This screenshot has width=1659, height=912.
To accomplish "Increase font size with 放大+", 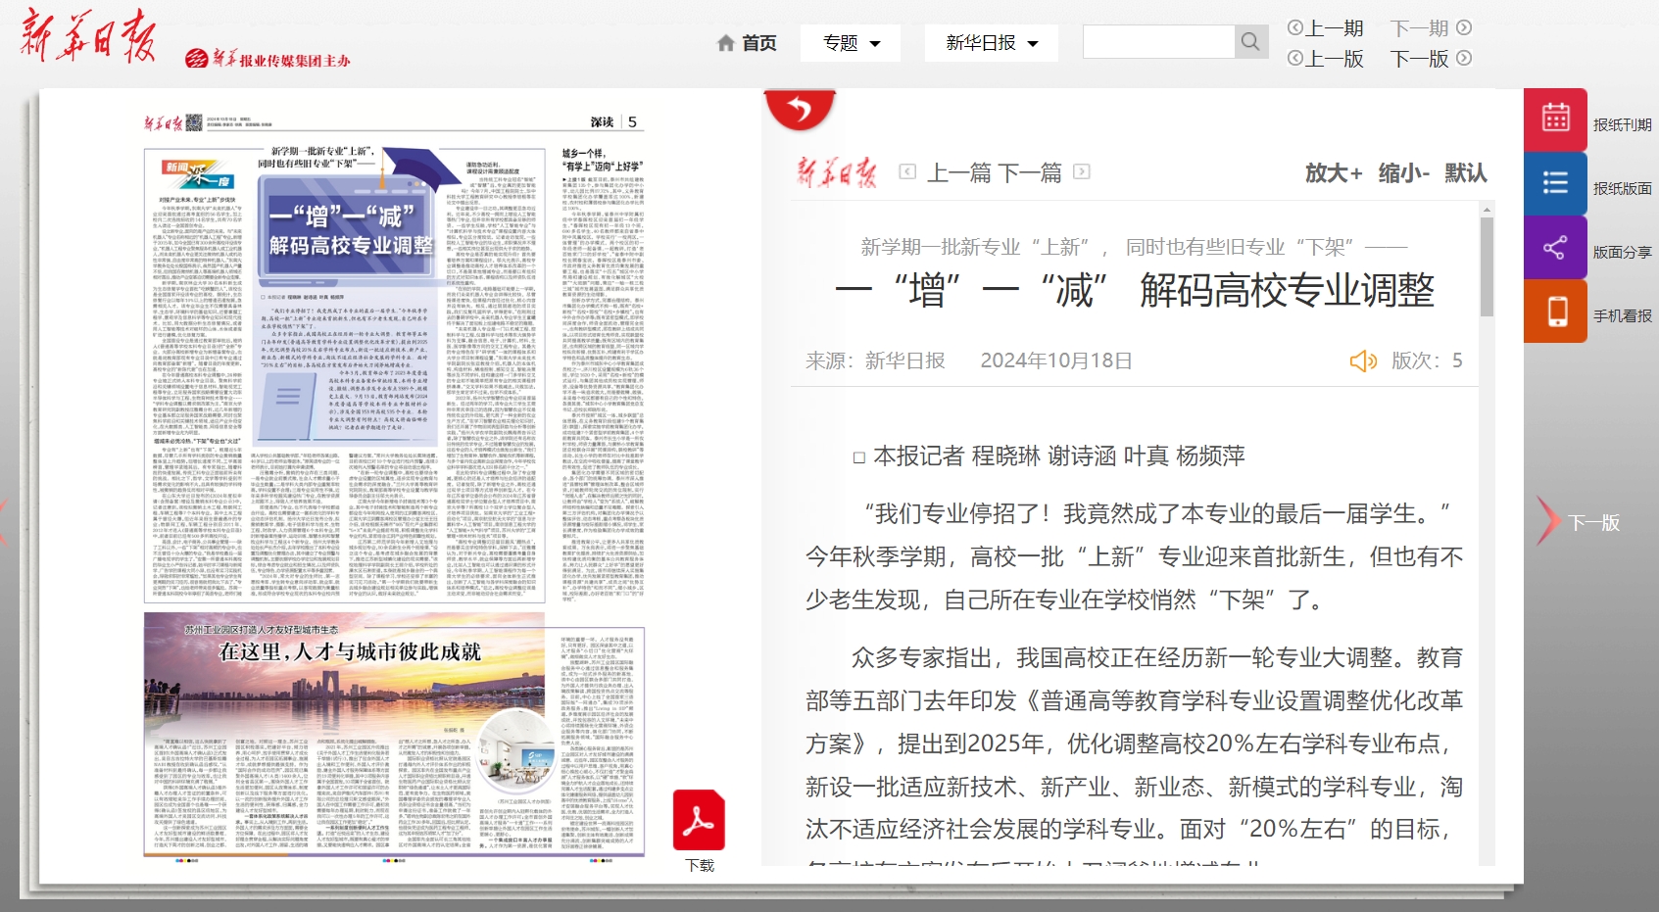I will tap(1334, 173).
